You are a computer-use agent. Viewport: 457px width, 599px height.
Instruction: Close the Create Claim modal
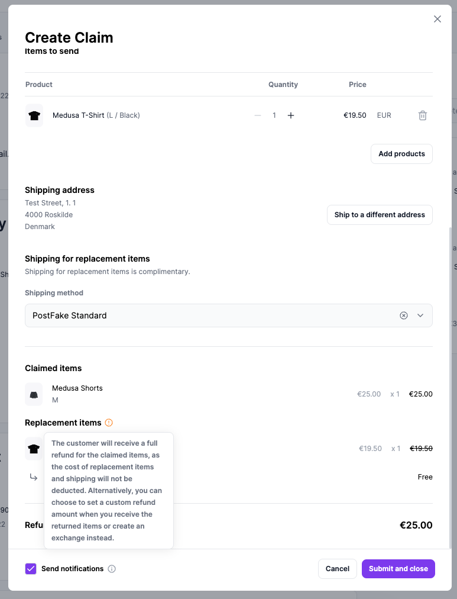pyautogui.click(x=437, y=18)
